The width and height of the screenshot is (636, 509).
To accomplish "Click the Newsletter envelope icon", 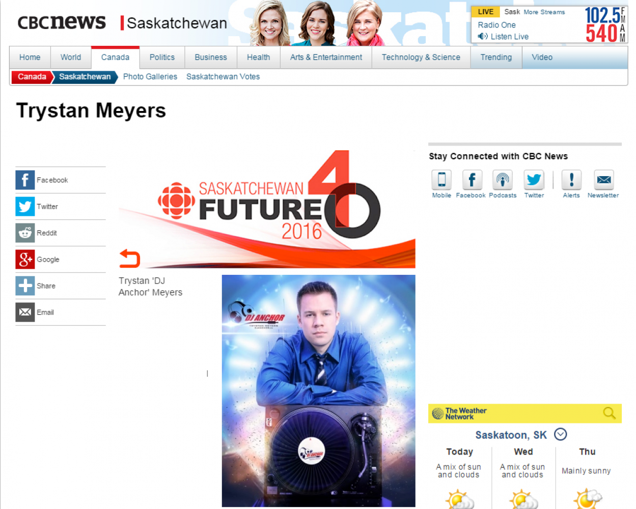I will [603, 180].
